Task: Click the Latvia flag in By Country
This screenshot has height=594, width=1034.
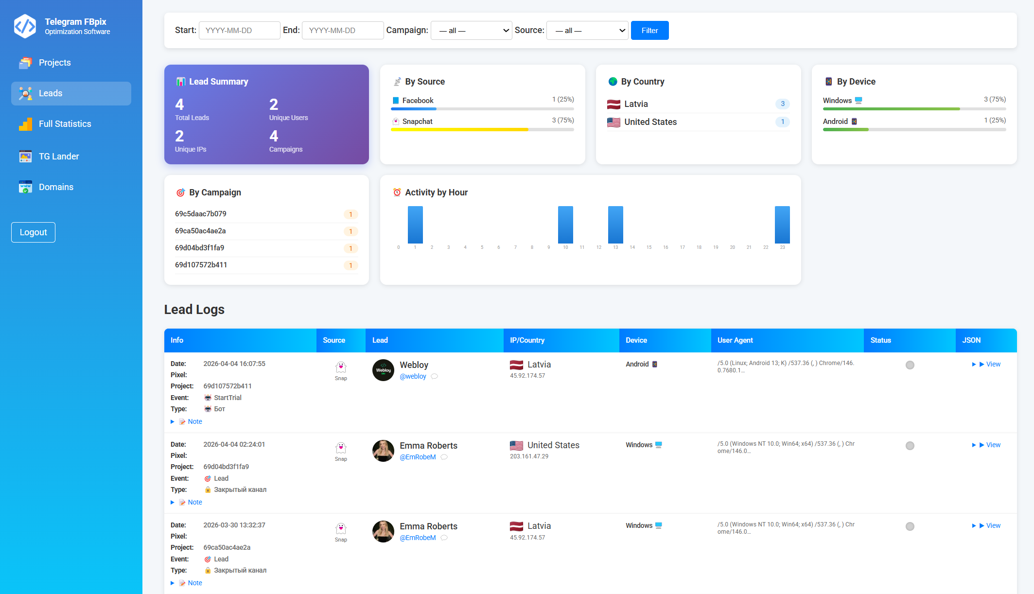Action: coord(613,104)
